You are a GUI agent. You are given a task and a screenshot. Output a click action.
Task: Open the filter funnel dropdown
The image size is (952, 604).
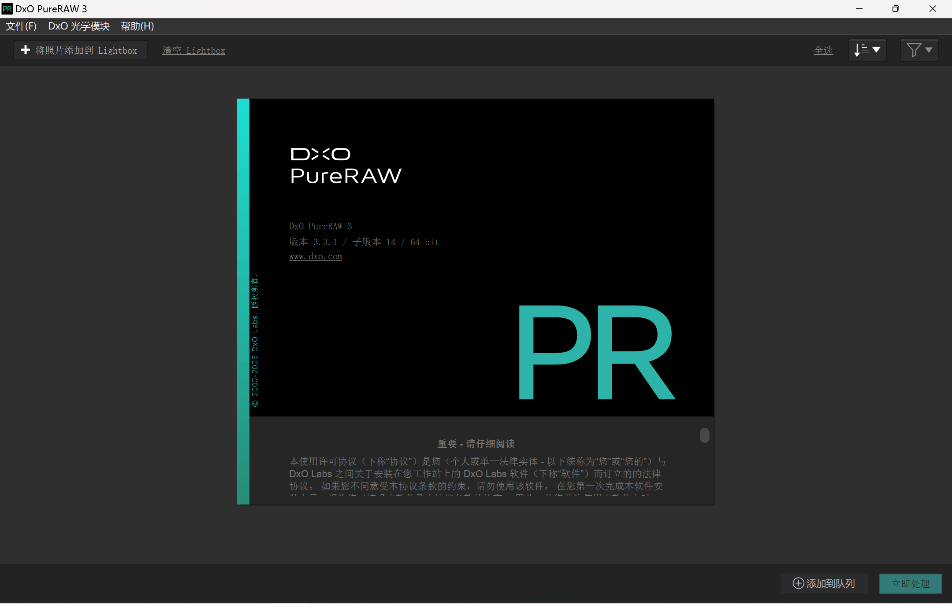919,50
